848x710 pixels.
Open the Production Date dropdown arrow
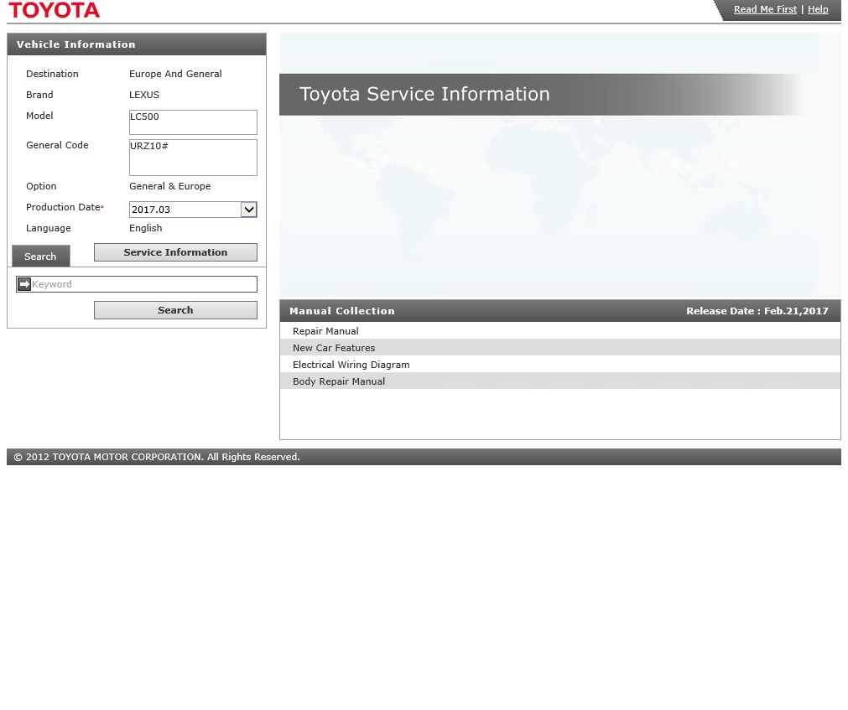coord(249,210)
